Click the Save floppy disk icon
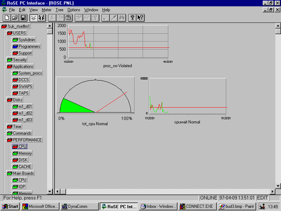Viewport: 281px width, 211px height. [23, 18]
